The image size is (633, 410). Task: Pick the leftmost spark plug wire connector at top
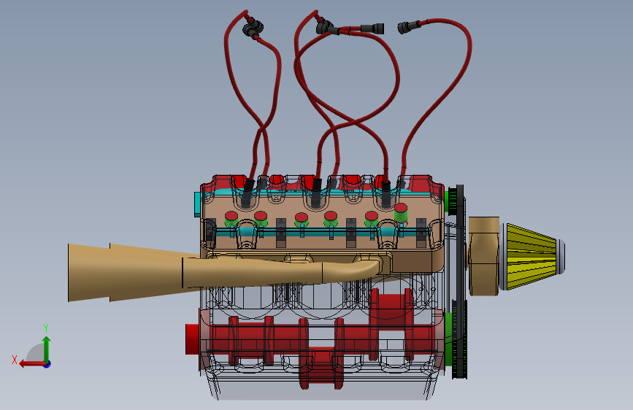coord(253,28)
